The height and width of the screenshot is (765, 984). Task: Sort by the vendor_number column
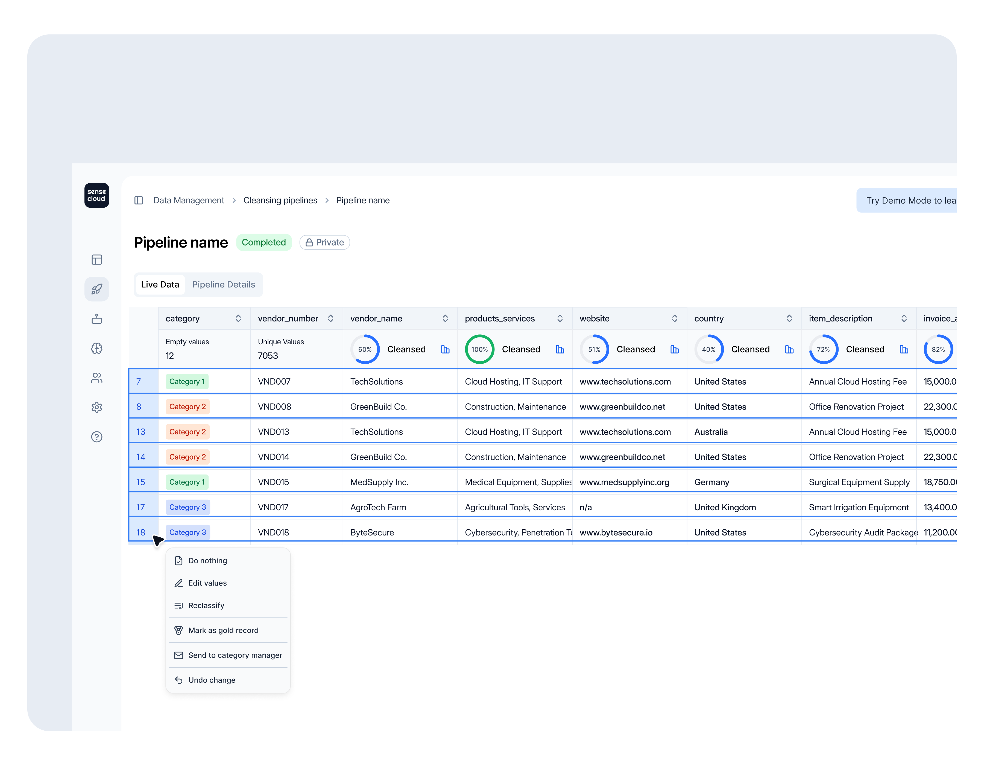point(330,318)
